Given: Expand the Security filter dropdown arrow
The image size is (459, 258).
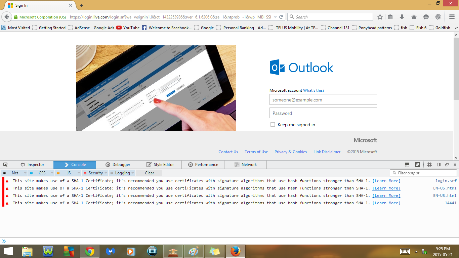Looking at the screenshot, I should point(106,173).
